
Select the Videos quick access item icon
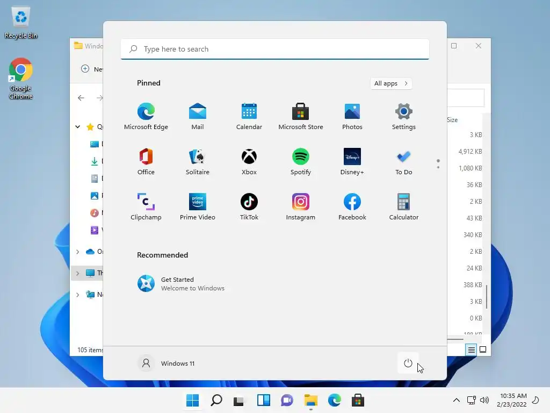[95, 230]
